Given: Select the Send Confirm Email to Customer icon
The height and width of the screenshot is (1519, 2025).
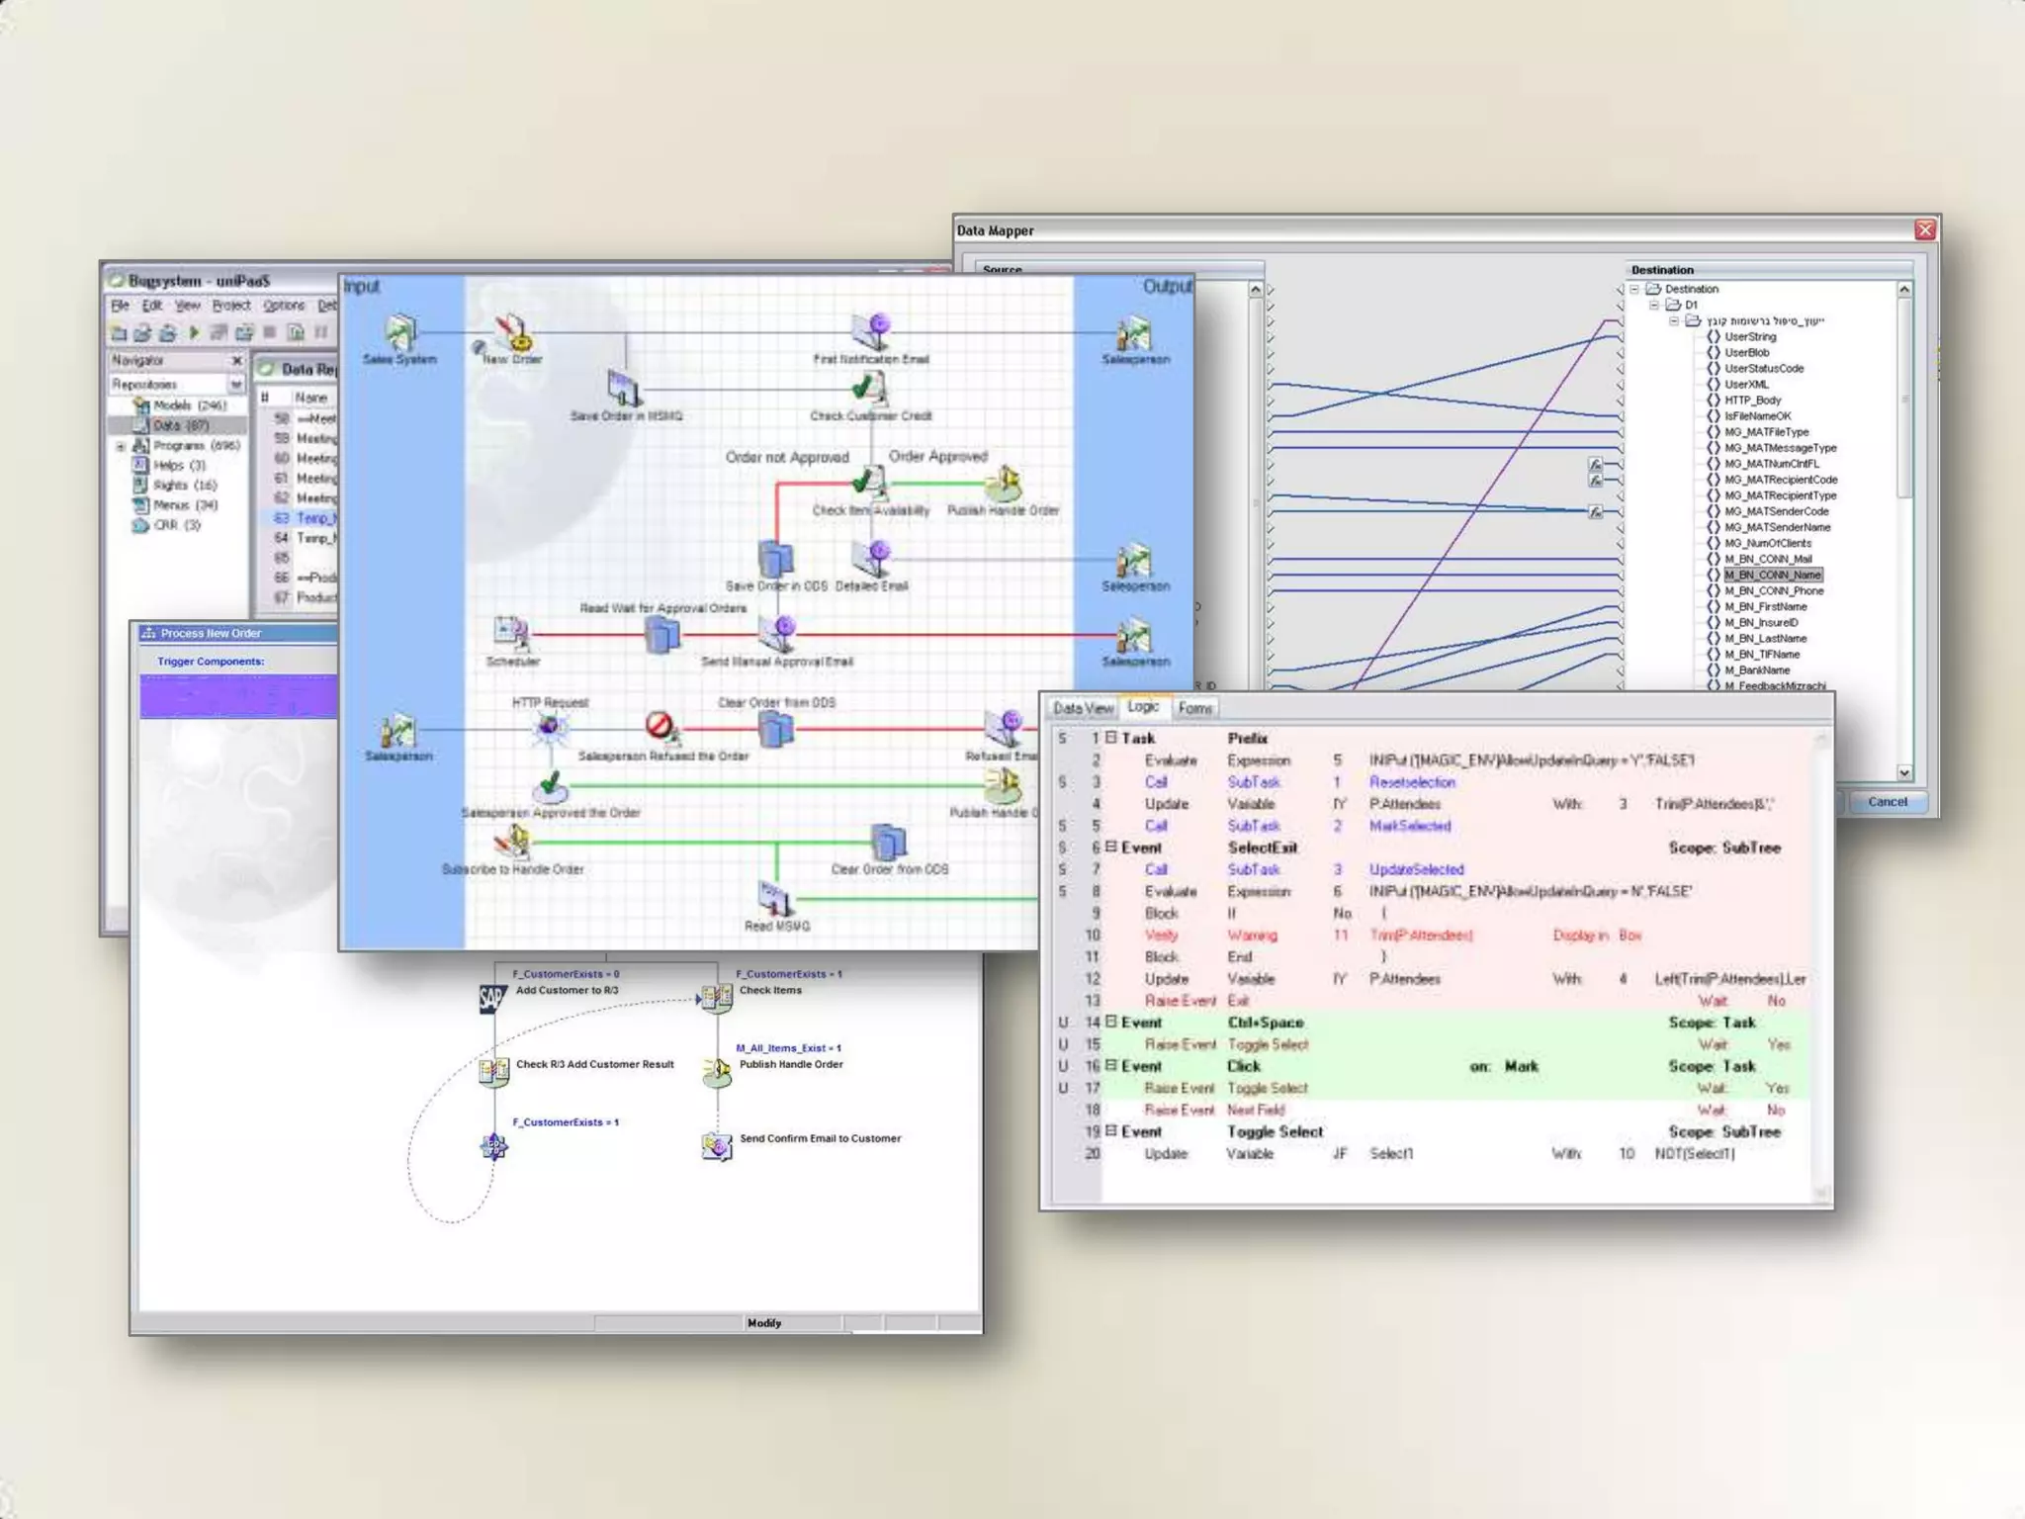Looking at the screenshot, I should coord(717,1146).
